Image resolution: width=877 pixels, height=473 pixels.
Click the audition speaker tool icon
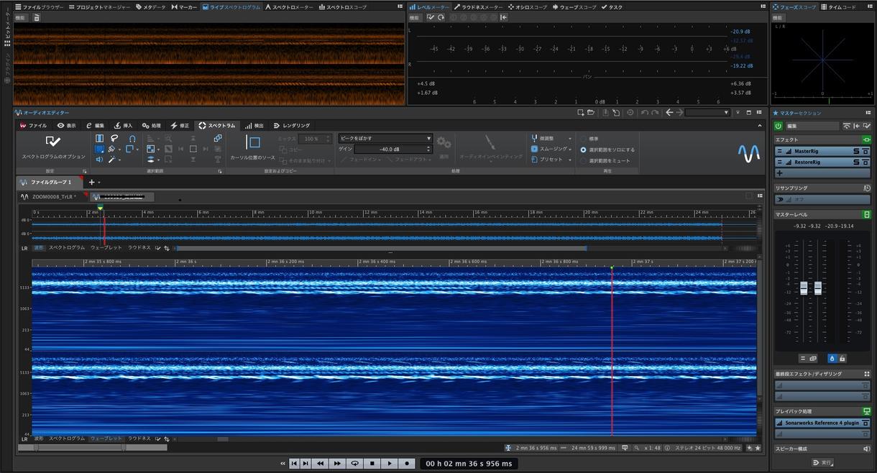[99, 160]
